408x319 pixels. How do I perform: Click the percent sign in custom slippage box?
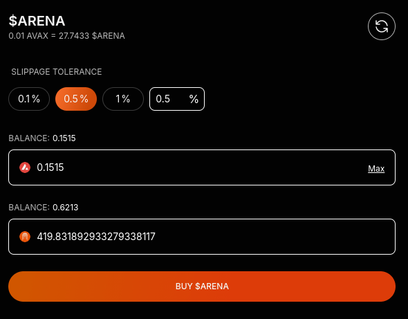pos(194,99)
